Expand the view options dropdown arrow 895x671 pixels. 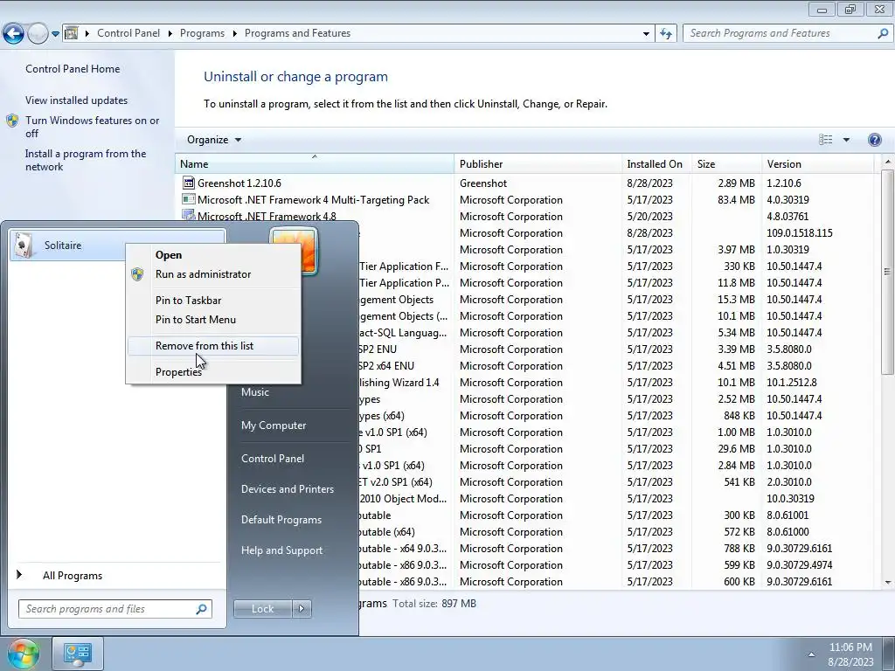846,140
